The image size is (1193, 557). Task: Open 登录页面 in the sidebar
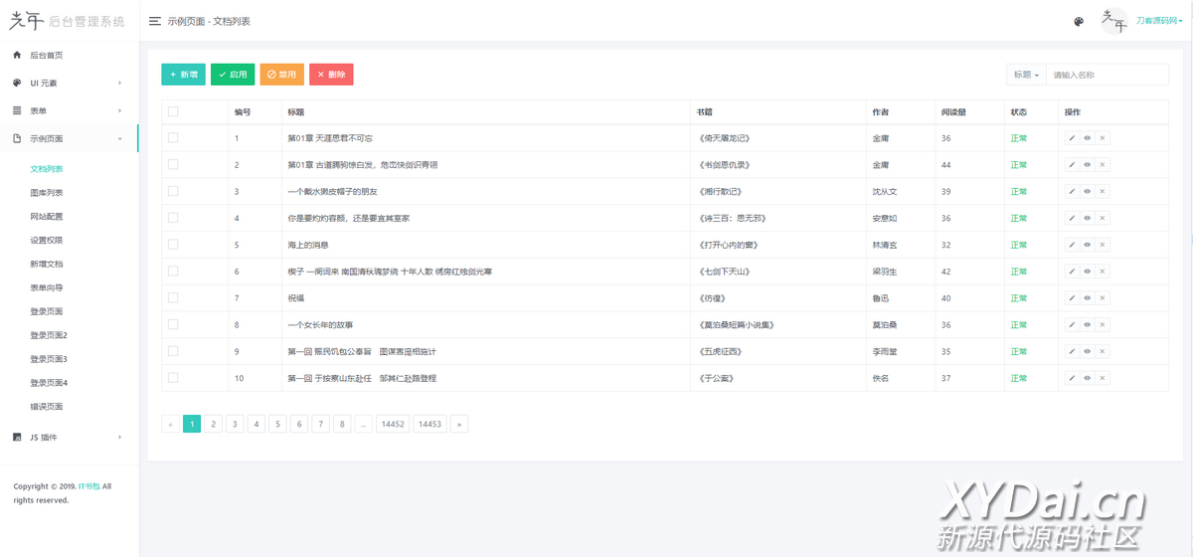pos(47,312)
